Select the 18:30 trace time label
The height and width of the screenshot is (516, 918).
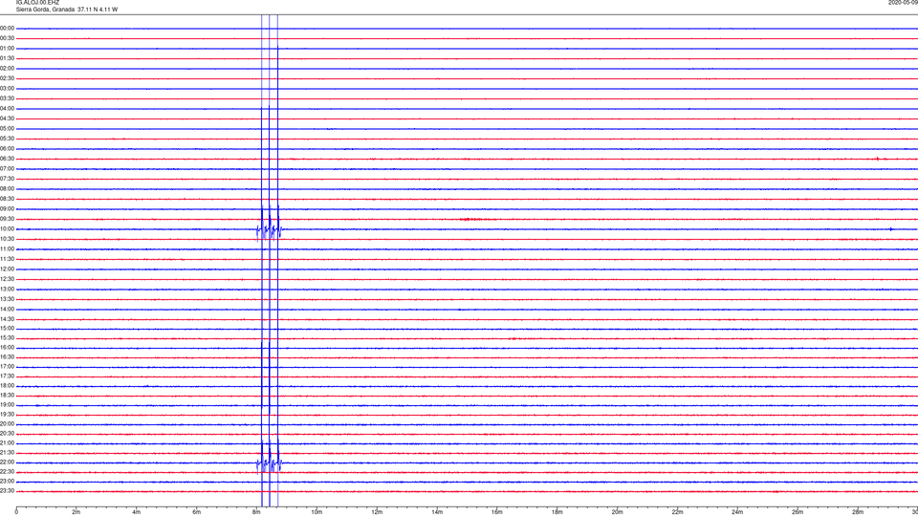pyautogui.click(x=7, y=395)
